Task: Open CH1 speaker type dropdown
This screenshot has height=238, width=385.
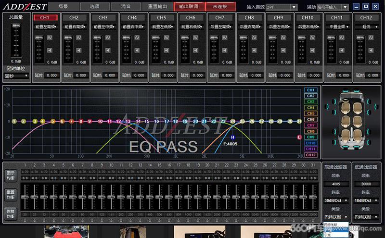Action: pyautogui.click(x=46, y=27)
